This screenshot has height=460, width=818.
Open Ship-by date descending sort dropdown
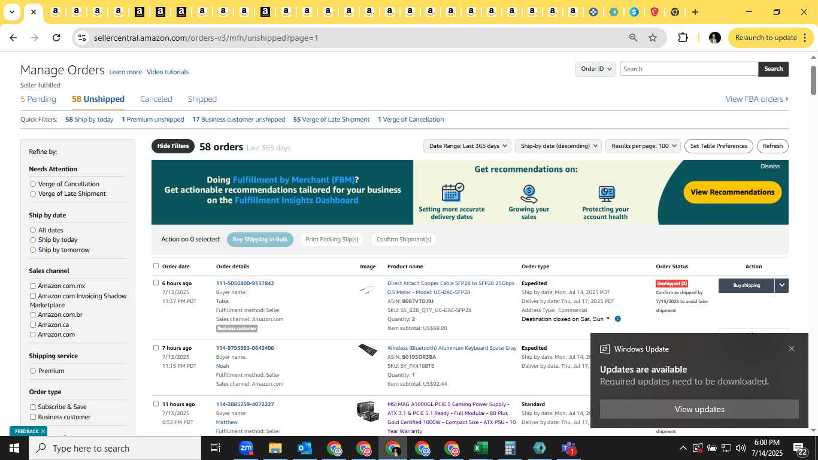tap(558, 146)
